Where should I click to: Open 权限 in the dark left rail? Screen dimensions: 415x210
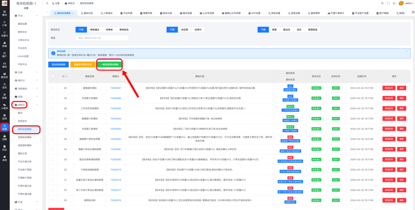4,137
